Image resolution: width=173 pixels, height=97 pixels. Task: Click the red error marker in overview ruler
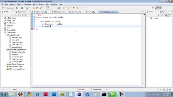[x=144, y=28]
